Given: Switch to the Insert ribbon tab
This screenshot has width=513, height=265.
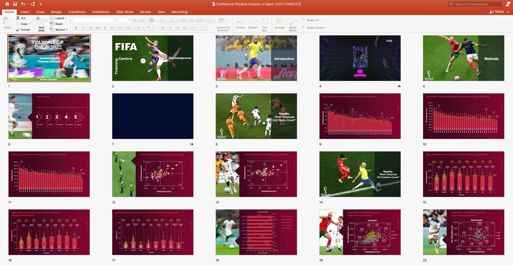Looking at the screenshot, I should click(x=25, y=12).
